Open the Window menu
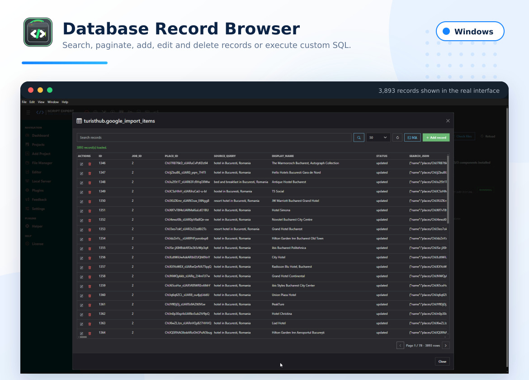Viewport: 529px width, 380px height. point(53,102)
